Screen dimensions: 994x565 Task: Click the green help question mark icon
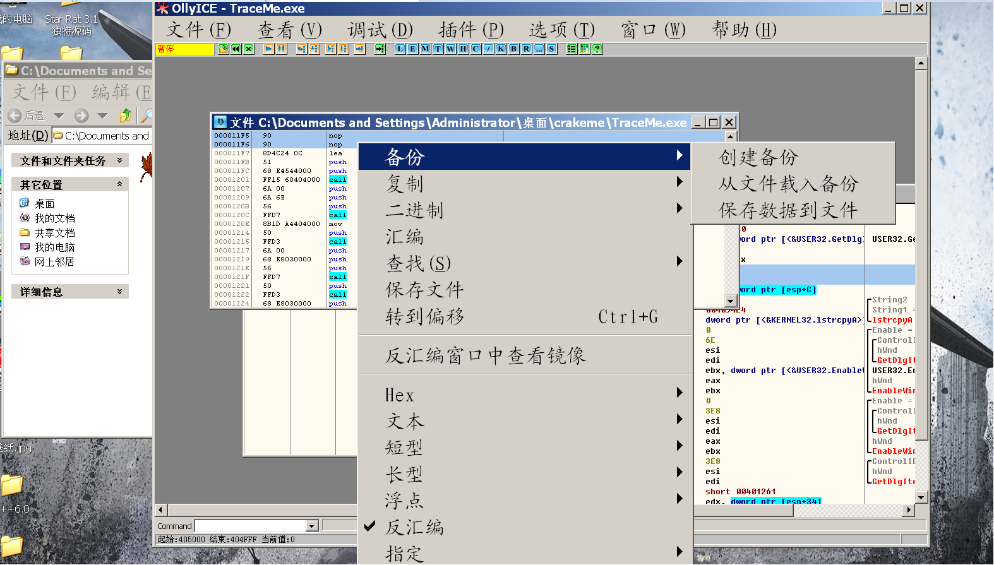597,49
